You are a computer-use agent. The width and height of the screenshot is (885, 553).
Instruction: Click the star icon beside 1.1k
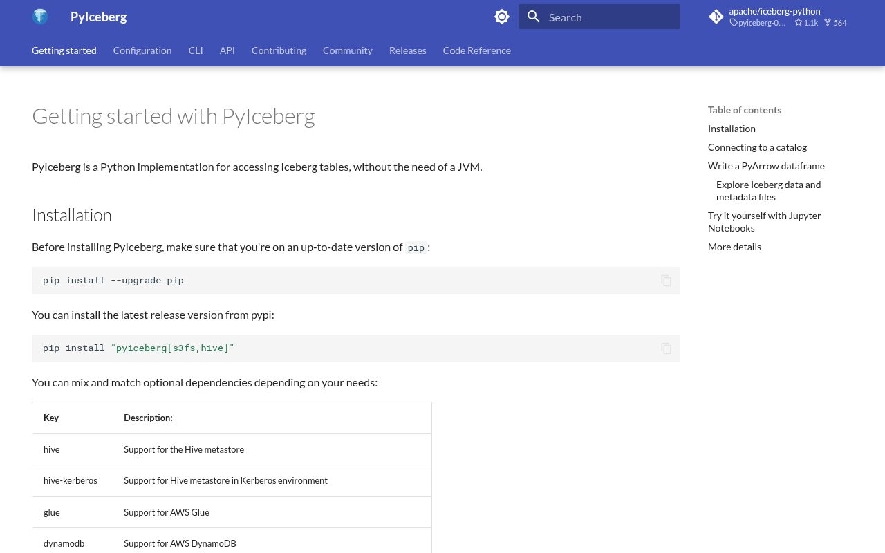[799, 23]
